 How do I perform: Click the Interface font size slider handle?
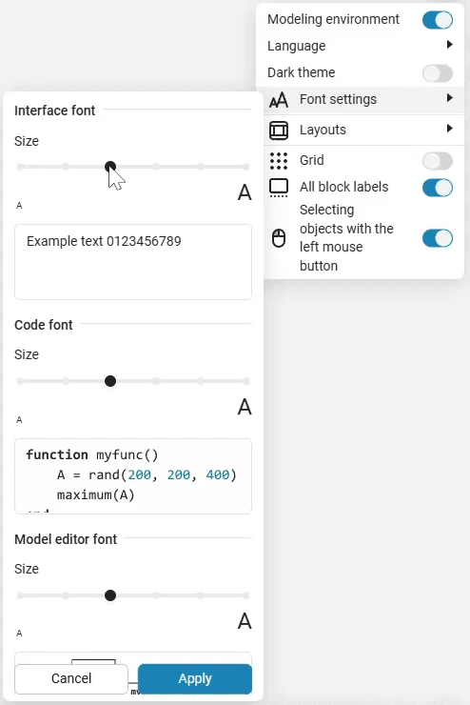click(110, 167)
